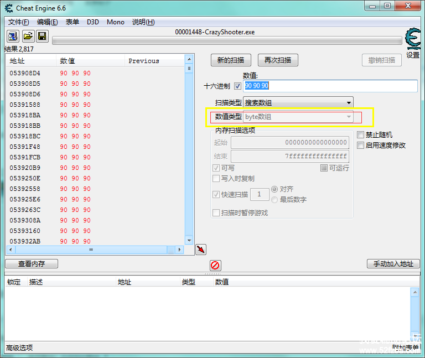Toggle the 可运行 checkbox
This screenshot has width=425, height=358.
pos(324,168)
